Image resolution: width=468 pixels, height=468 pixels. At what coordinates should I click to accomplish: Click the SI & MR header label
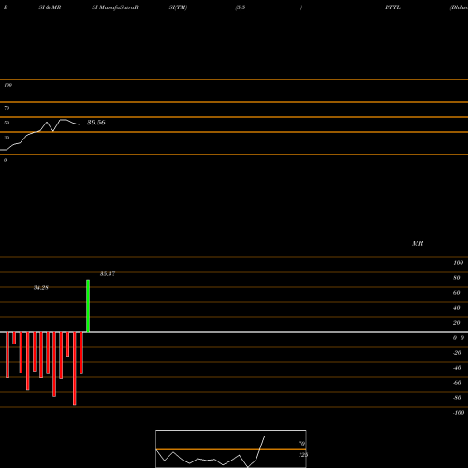tap(50, 7)
